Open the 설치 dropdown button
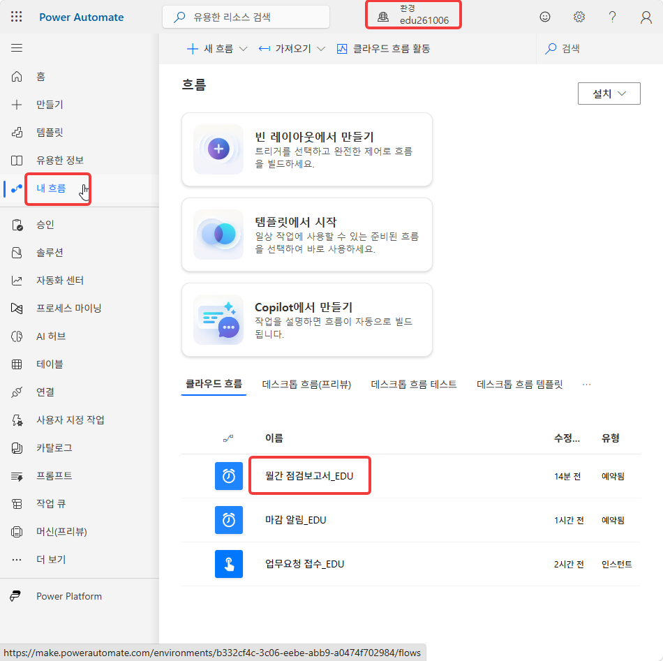The height and width of the screenshot is (661, 663). 609,94
